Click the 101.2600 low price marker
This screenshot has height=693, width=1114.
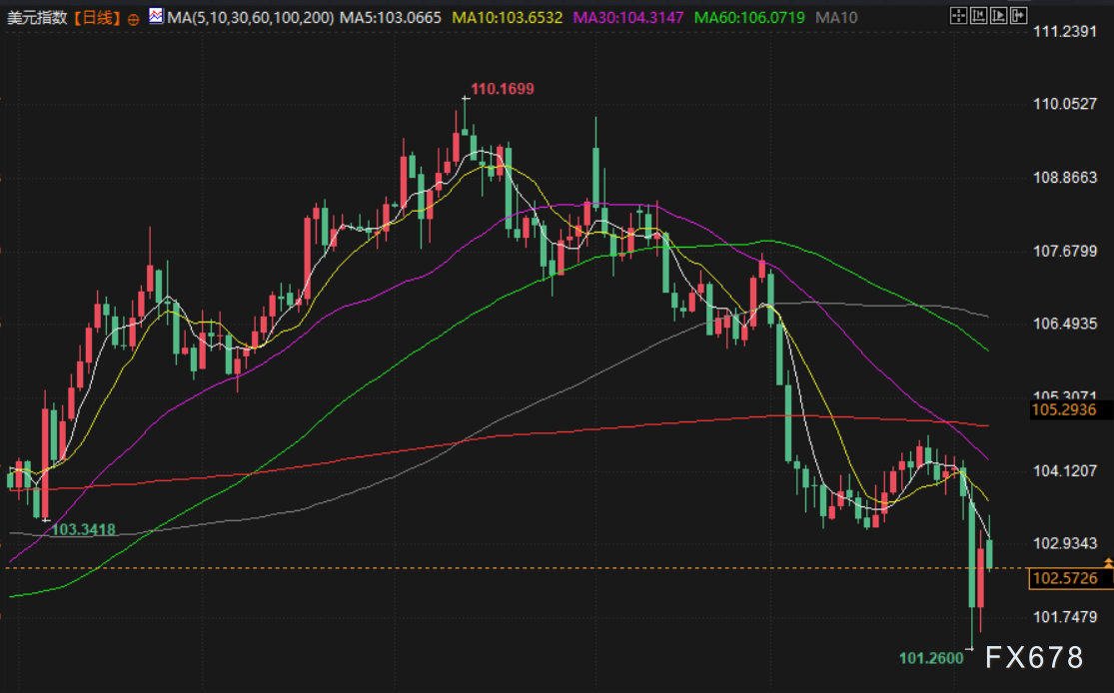(931, 658)
